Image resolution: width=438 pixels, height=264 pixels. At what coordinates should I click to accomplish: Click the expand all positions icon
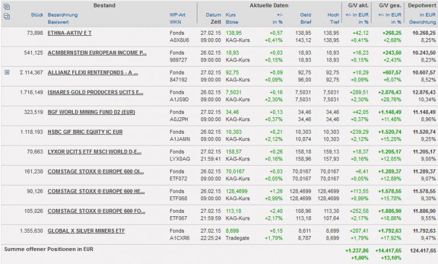pos(6,6)
